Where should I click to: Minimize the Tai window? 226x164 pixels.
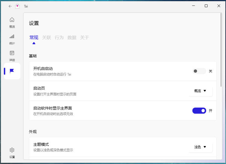click(193, 6)
